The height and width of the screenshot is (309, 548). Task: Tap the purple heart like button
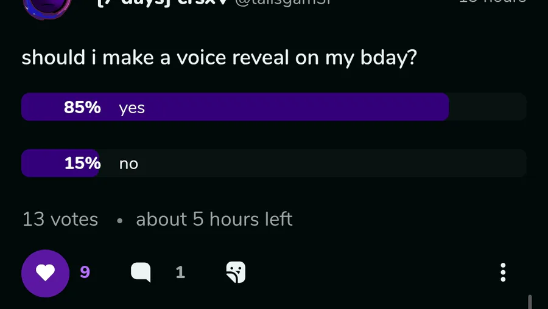pos(45,273)
